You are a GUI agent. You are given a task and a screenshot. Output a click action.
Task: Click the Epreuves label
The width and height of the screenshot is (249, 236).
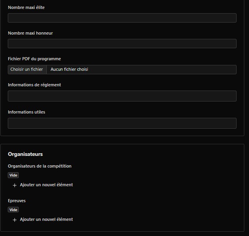(x=17, y=201)
